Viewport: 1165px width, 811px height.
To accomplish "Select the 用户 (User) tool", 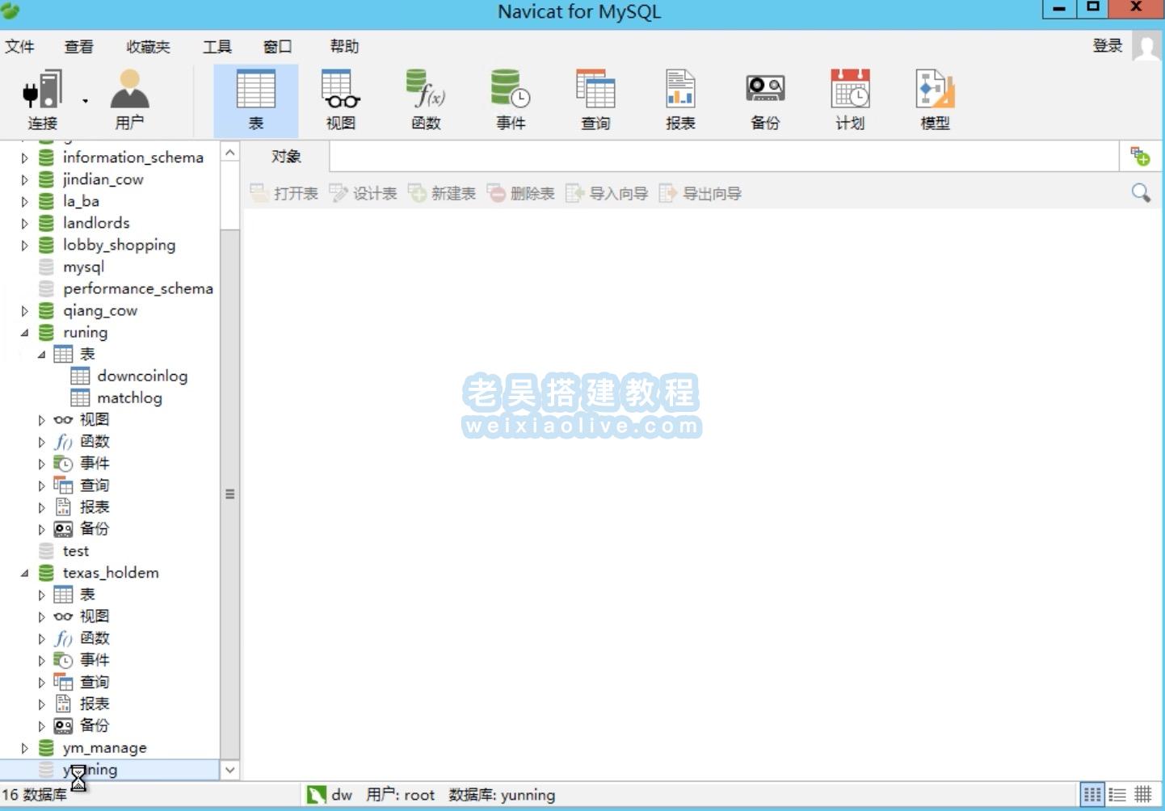I will pos(129,97).
